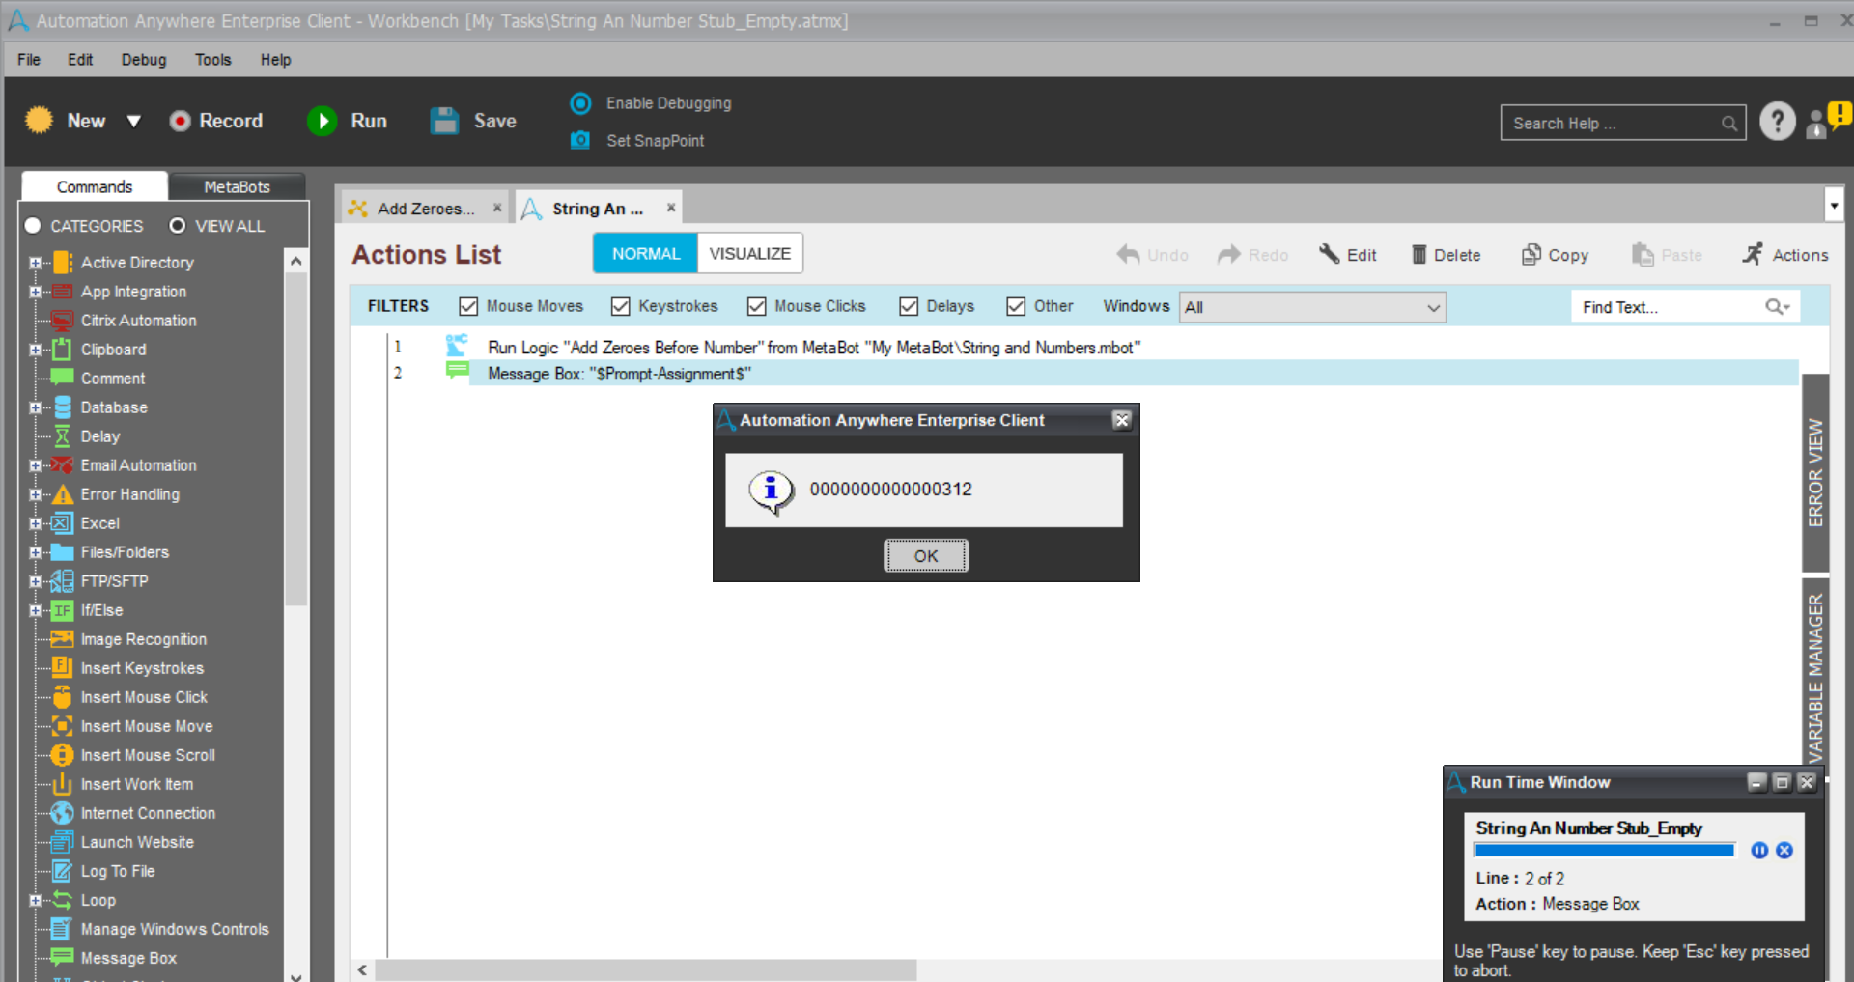Pause the task in Run Time Window

click(1759, 851)
